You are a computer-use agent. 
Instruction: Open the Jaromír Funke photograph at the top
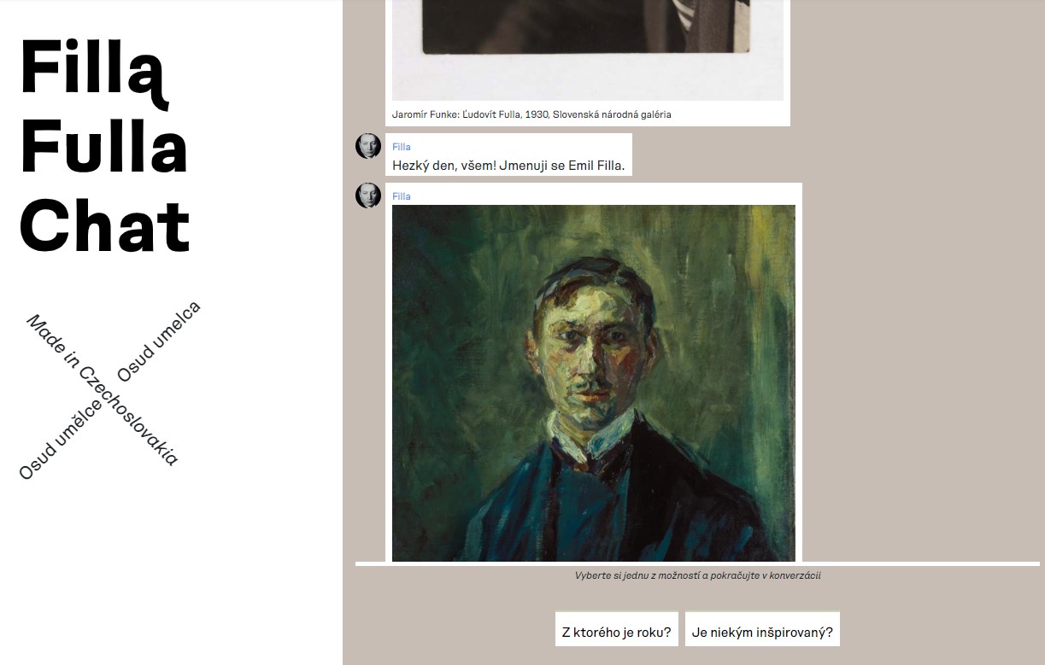(588, 50)
